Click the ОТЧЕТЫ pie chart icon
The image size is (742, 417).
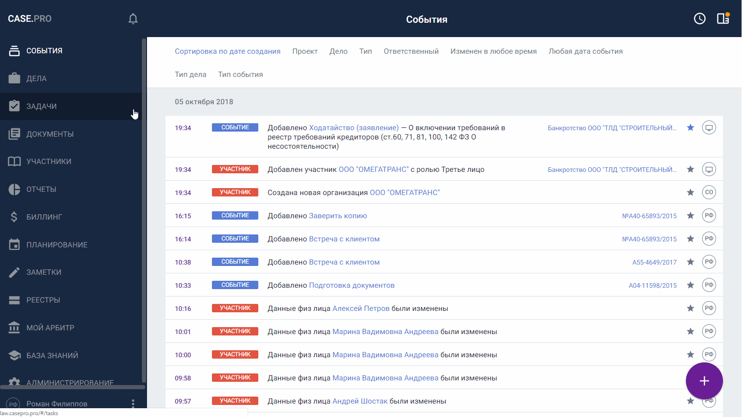pos(14,189)
